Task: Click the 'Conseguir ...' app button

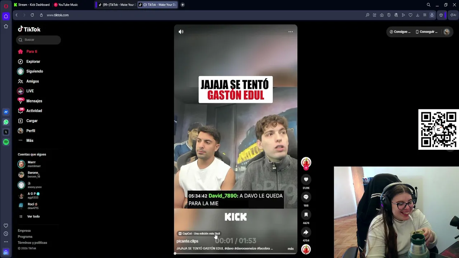Action: point(427,32)
